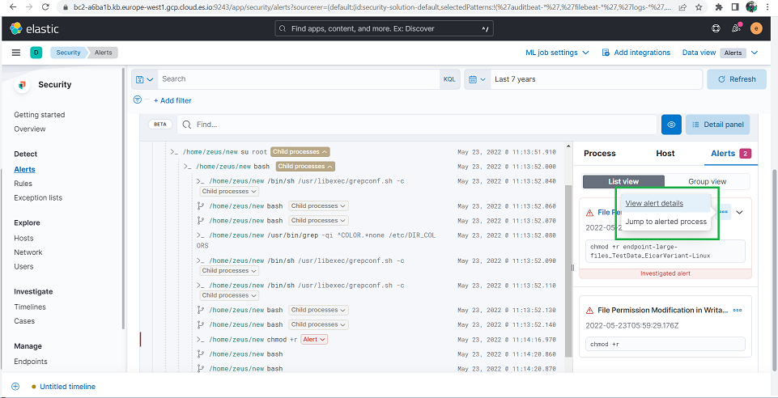Expand the Alert badge on chmod +r
Screen dimensions: 778x398
[x=315, y=340]
